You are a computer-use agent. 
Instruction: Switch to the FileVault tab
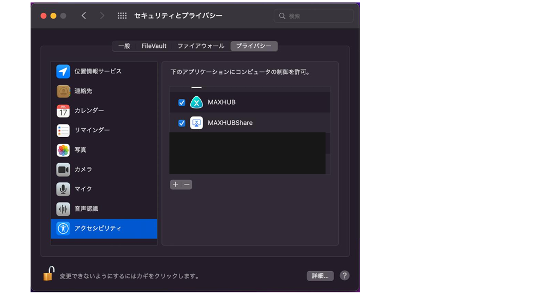[154, 46]
